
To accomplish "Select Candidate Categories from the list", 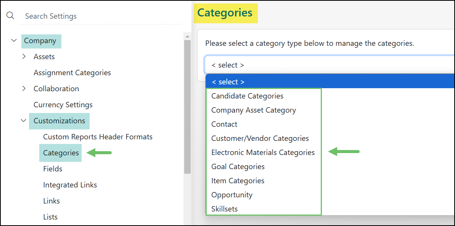I will [247, 96].
